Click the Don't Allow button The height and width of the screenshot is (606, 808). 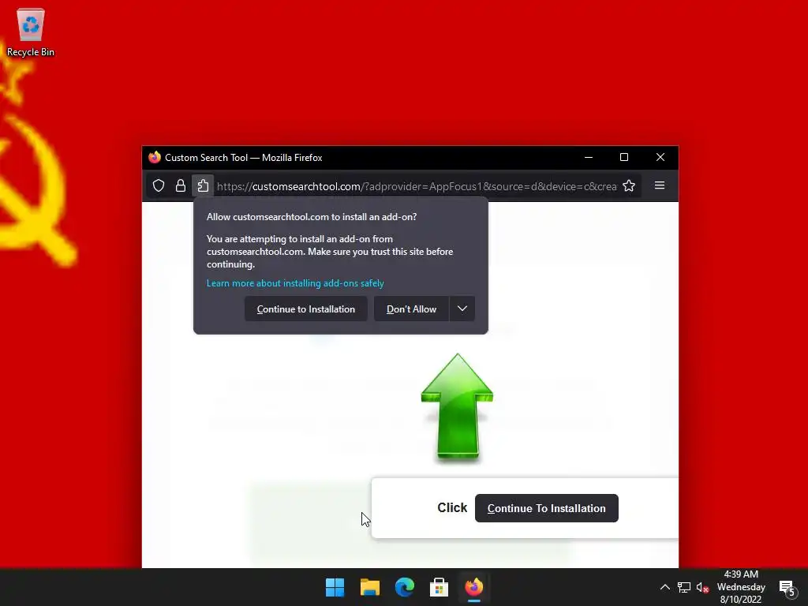[x=411, y=309]
